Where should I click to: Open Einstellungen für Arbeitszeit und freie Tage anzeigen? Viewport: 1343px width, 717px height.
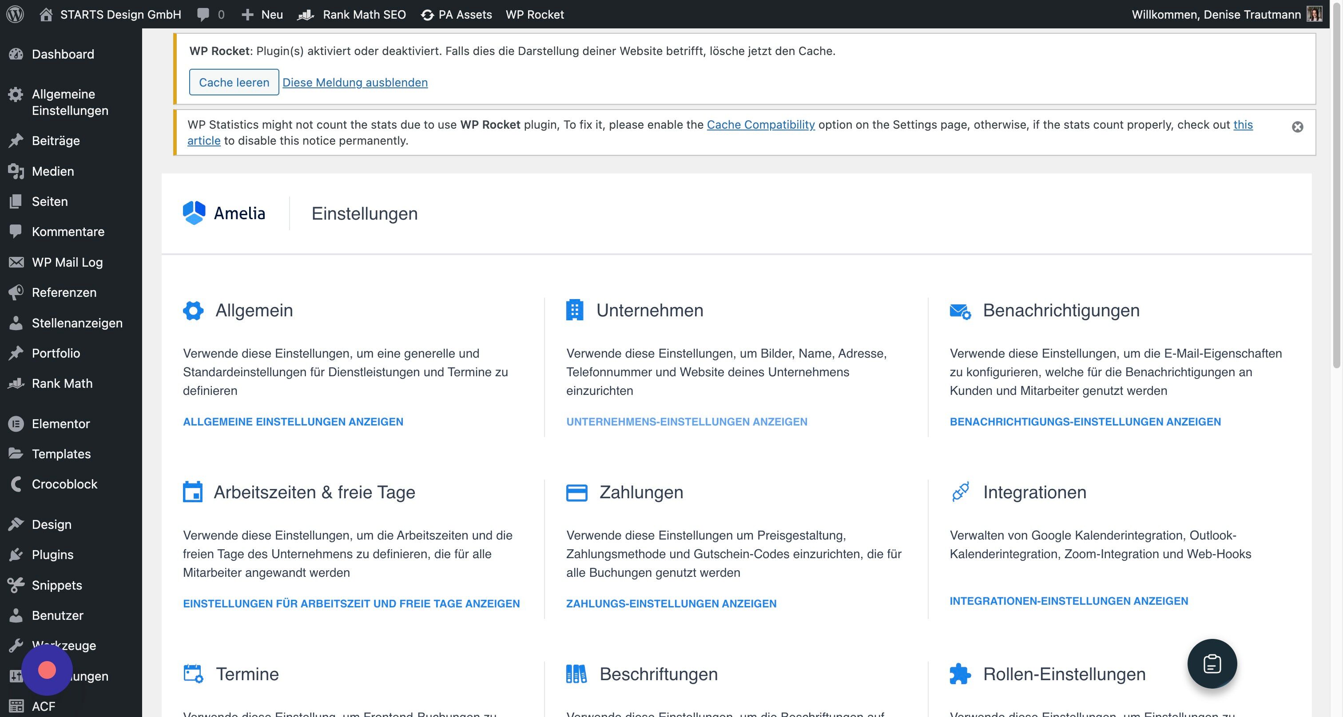351,603
